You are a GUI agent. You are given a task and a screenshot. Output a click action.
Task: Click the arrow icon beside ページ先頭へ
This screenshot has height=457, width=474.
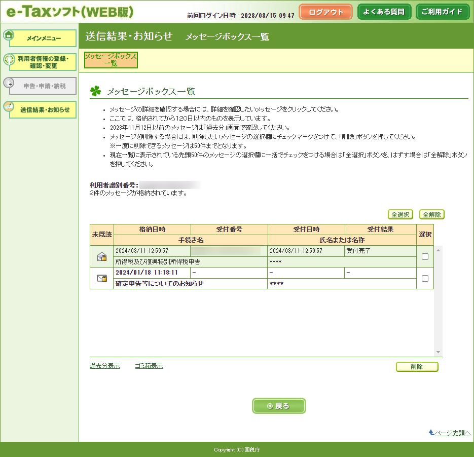pyautogui.click(x=431, y=432)
